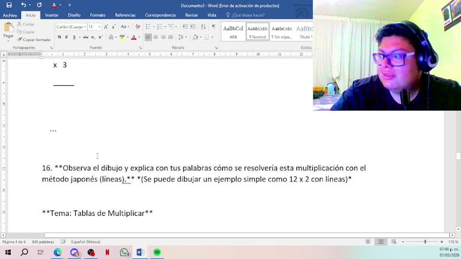Apply the yellow text highlight color
This screenshot has height=259, width=461.
tap(122, 37)
